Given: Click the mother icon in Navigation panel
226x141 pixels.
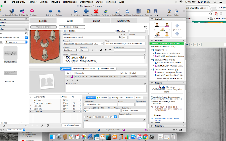Looking at the screenshot, I should [x=167, y=25].
